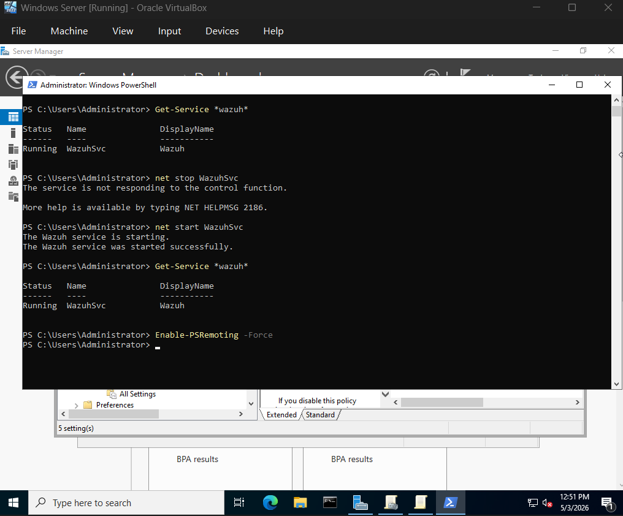Click 'net stop WazuhSvc' command text
623x516 pixels.
197,178
